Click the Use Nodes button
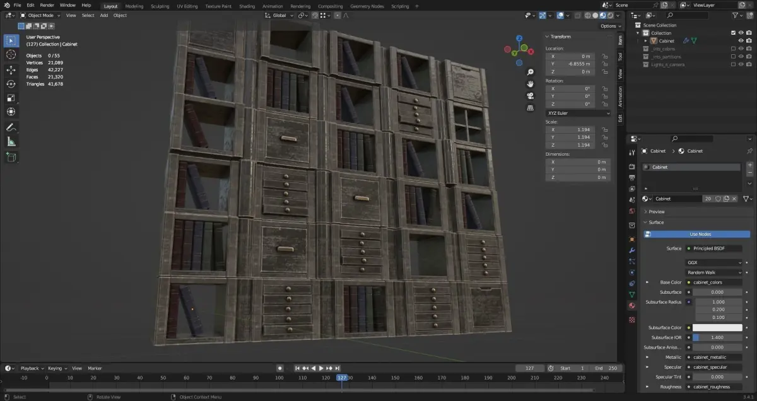 pos(700,234)
